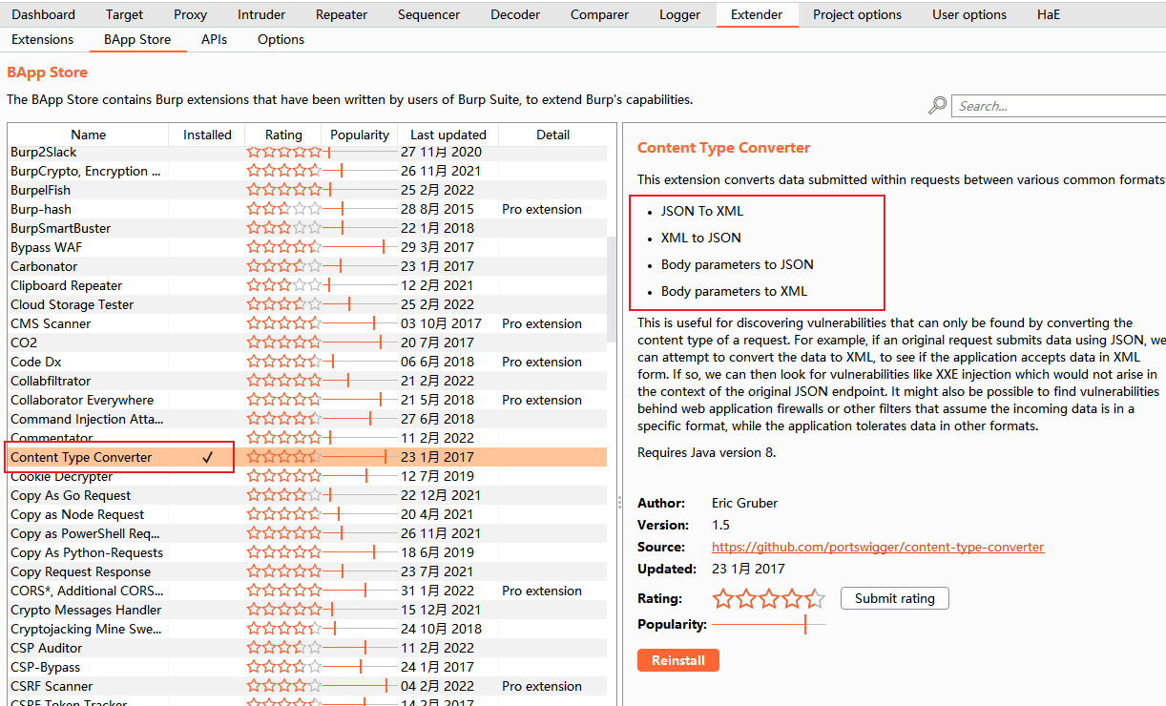Sort by the Detail column header

pyautogui.click(x=552, y=135)
